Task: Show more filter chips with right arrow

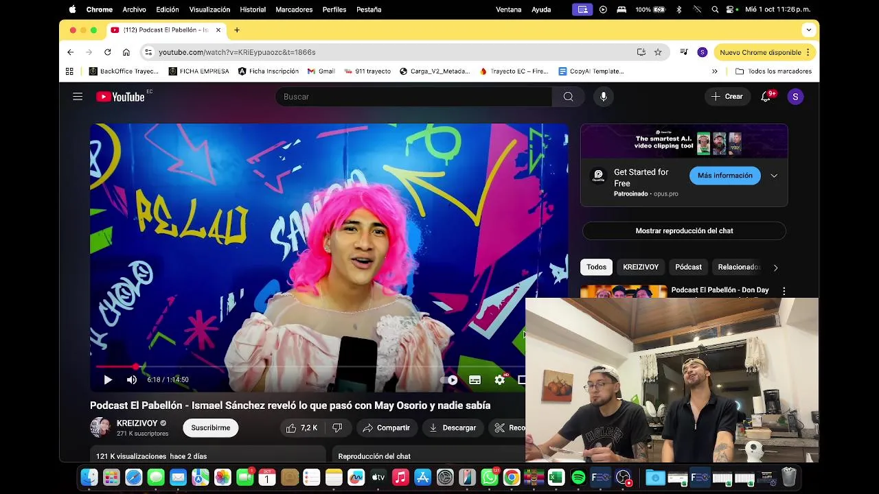Action: 776,268
